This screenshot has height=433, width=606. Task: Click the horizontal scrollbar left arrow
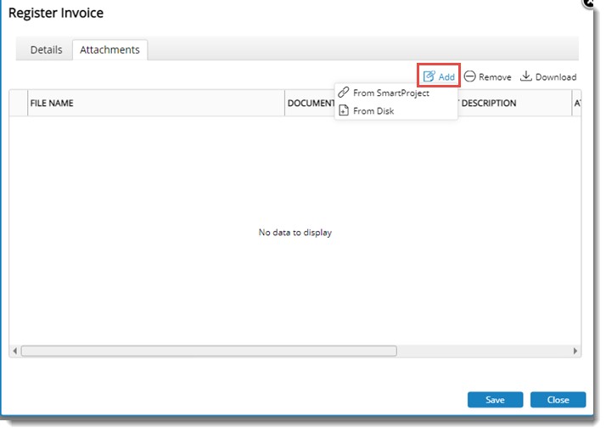(x=14, y=351)
